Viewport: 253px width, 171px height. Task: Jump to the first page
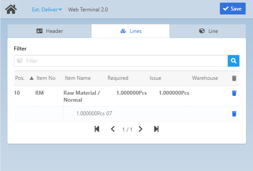[97, 129]
